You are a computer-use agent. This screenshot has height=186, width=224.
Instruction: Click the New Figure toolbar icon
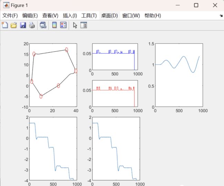point(5,25)
